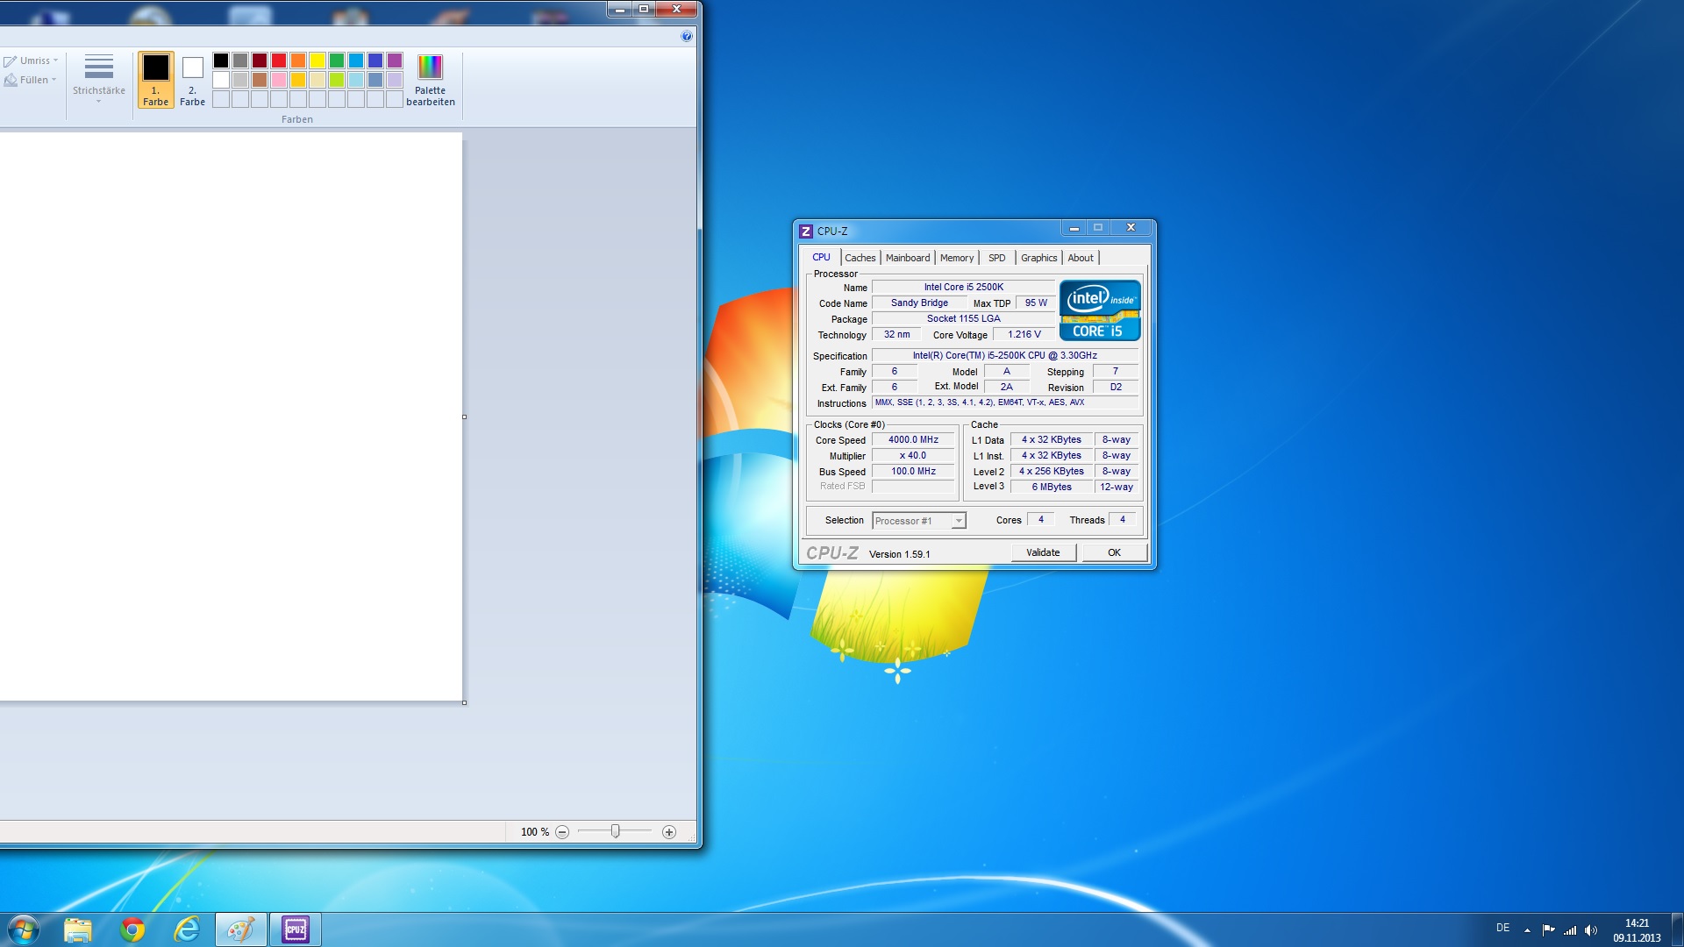Click the Paint help question mark icon

tap(686, 36)
